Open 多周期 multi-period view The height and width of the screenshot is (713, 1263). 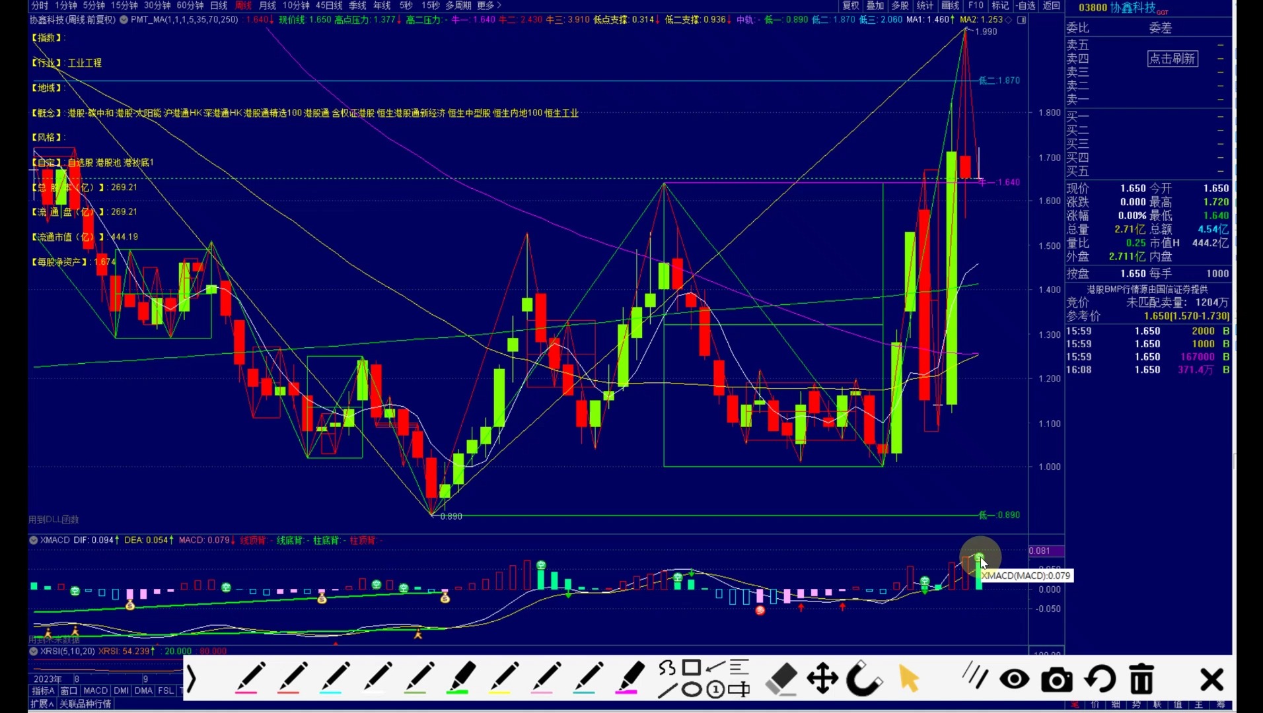(x=458, y=5)
